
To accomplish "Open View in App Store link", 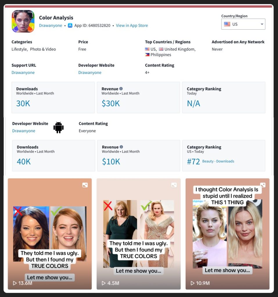I will point(132,26).
